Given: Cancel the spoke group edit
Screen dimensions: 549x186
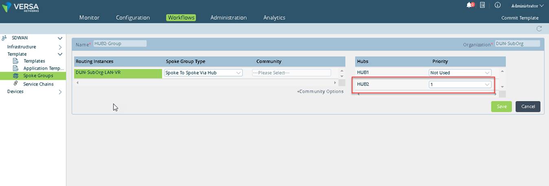Looking at the screenshot, I should [x=528, y=106].
